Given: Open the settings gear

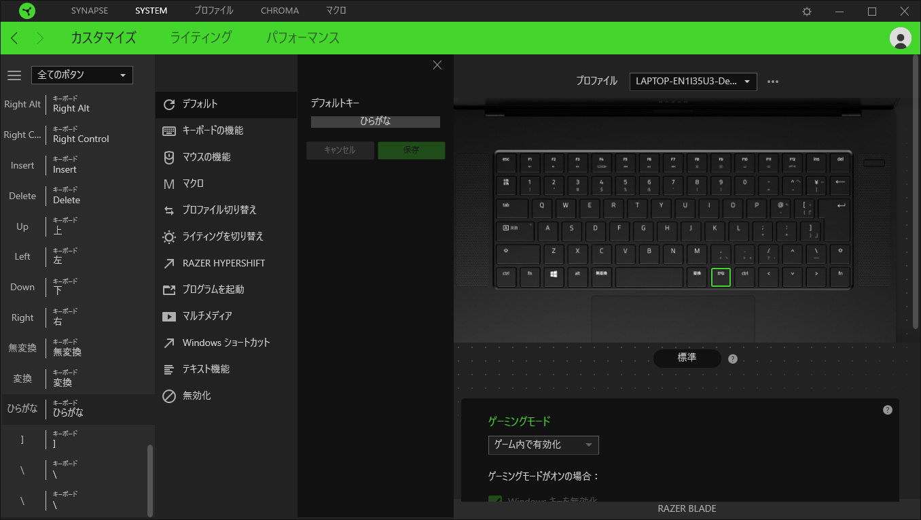Looking at the screenshot, I should pyautogui.click(x=807, y=12).
